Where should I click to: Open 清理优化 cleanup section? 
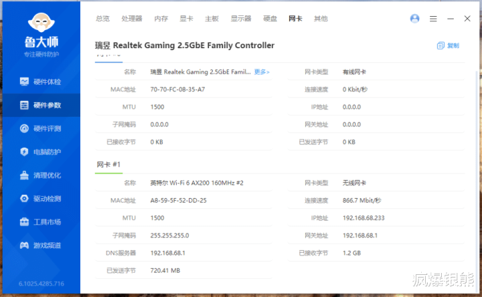(x=41, y=175)
